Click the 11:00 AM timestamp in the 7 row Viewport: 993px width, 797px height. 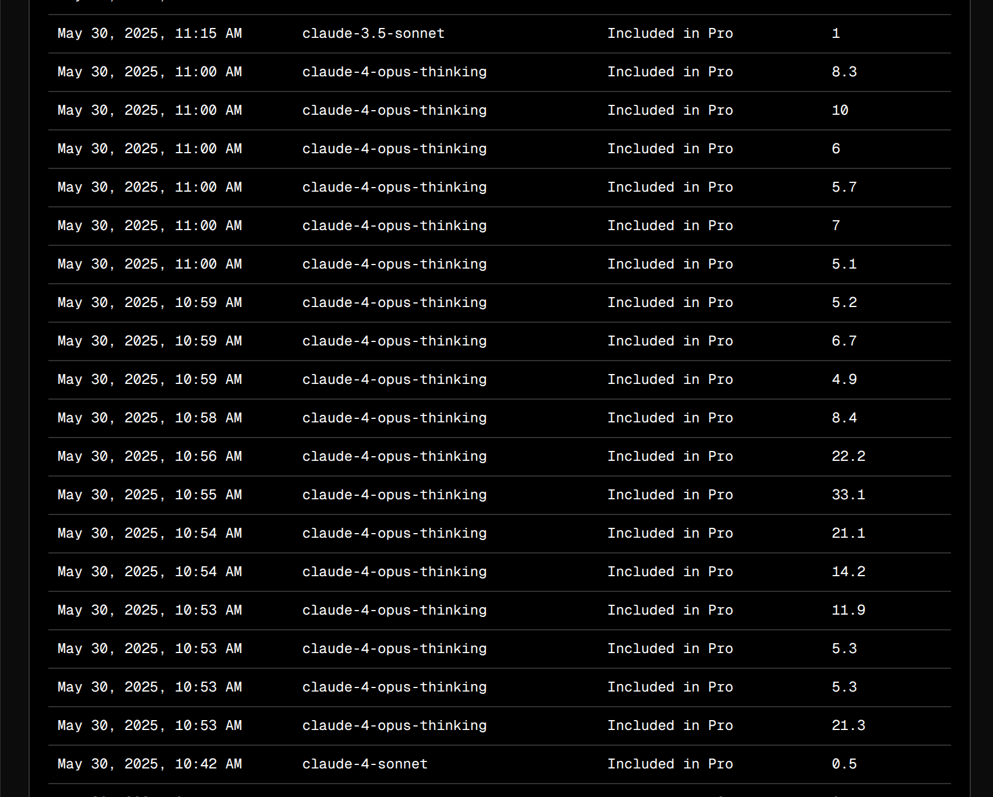pos(150,226)
